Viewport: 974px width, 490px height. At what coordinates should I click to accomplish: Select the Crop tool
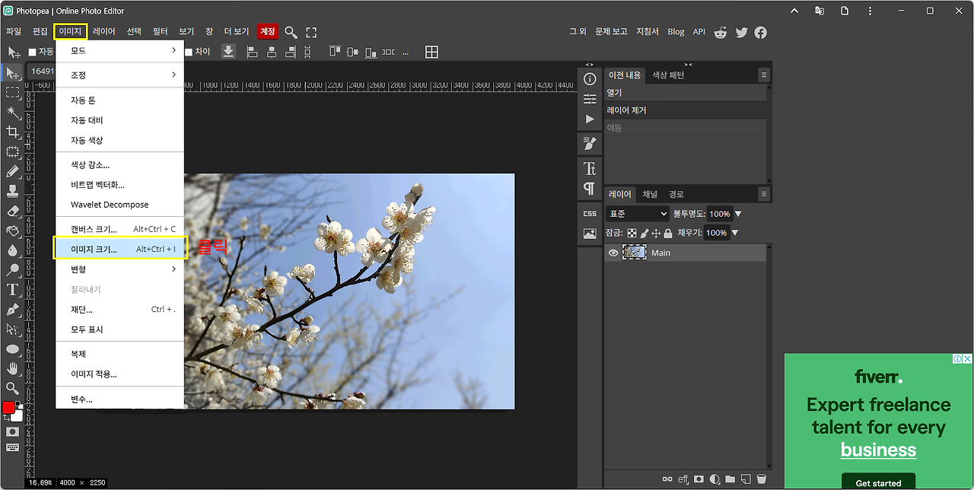13,132
